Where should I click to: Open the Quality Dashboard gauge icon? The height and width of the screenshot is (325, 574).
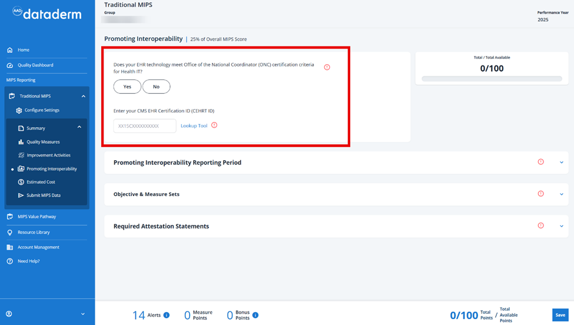coord(10,65)
